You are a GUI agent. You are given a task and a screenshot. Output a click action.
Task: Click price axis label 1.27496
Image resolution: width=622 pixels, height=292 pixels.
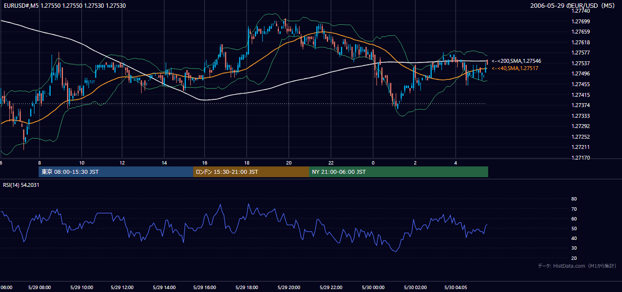click(x=581, y=73)
